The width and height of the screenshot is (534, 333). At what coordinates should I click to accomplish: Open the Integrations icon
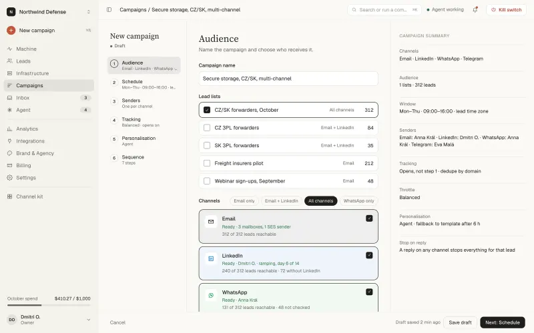9,141
